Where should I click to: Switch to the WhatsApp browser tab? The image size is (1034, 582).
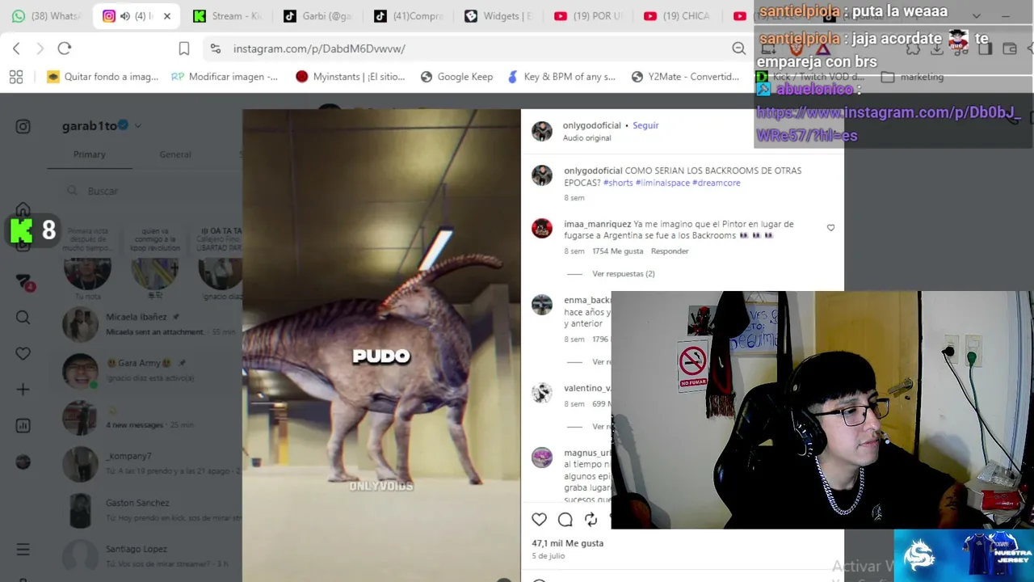tap(46, 16)
